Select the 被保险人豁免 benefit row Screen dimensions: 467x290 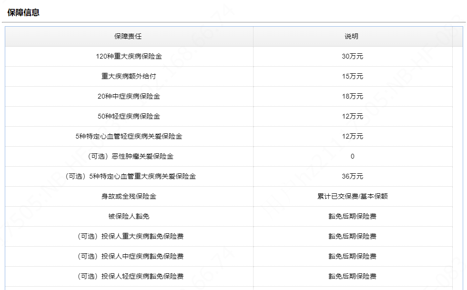[129, 216]
